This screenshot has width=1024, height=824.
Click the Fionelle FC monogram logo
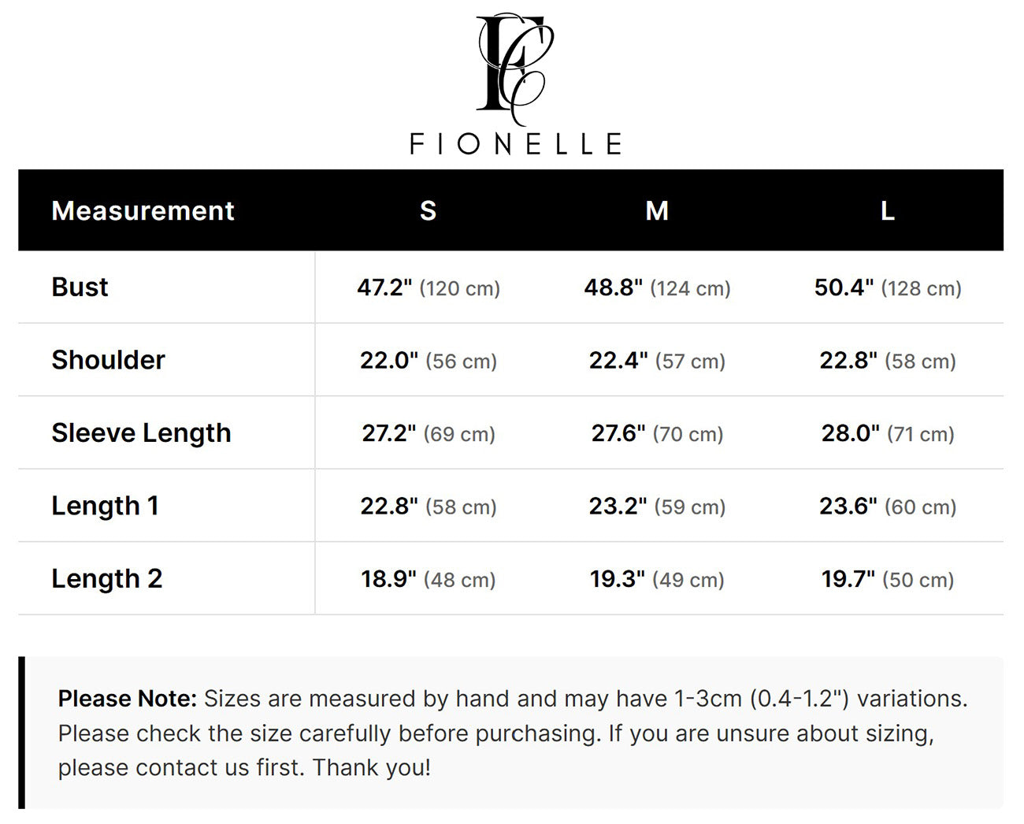515,69
